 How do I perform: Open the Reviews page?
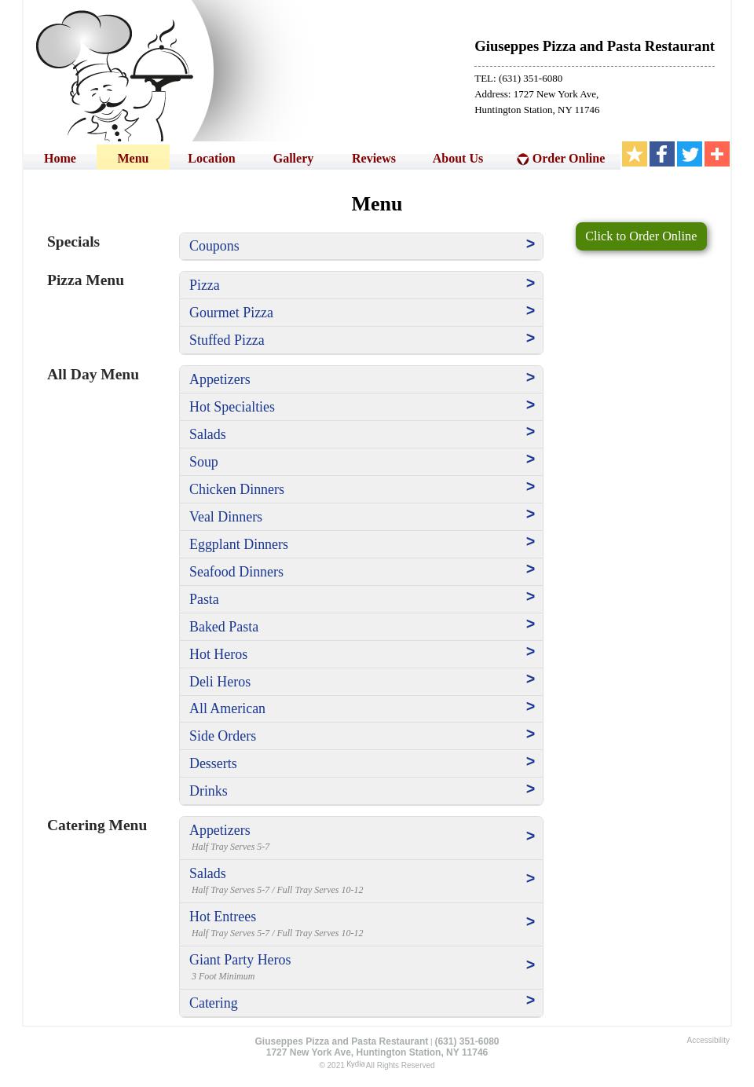tap(373, 159)
